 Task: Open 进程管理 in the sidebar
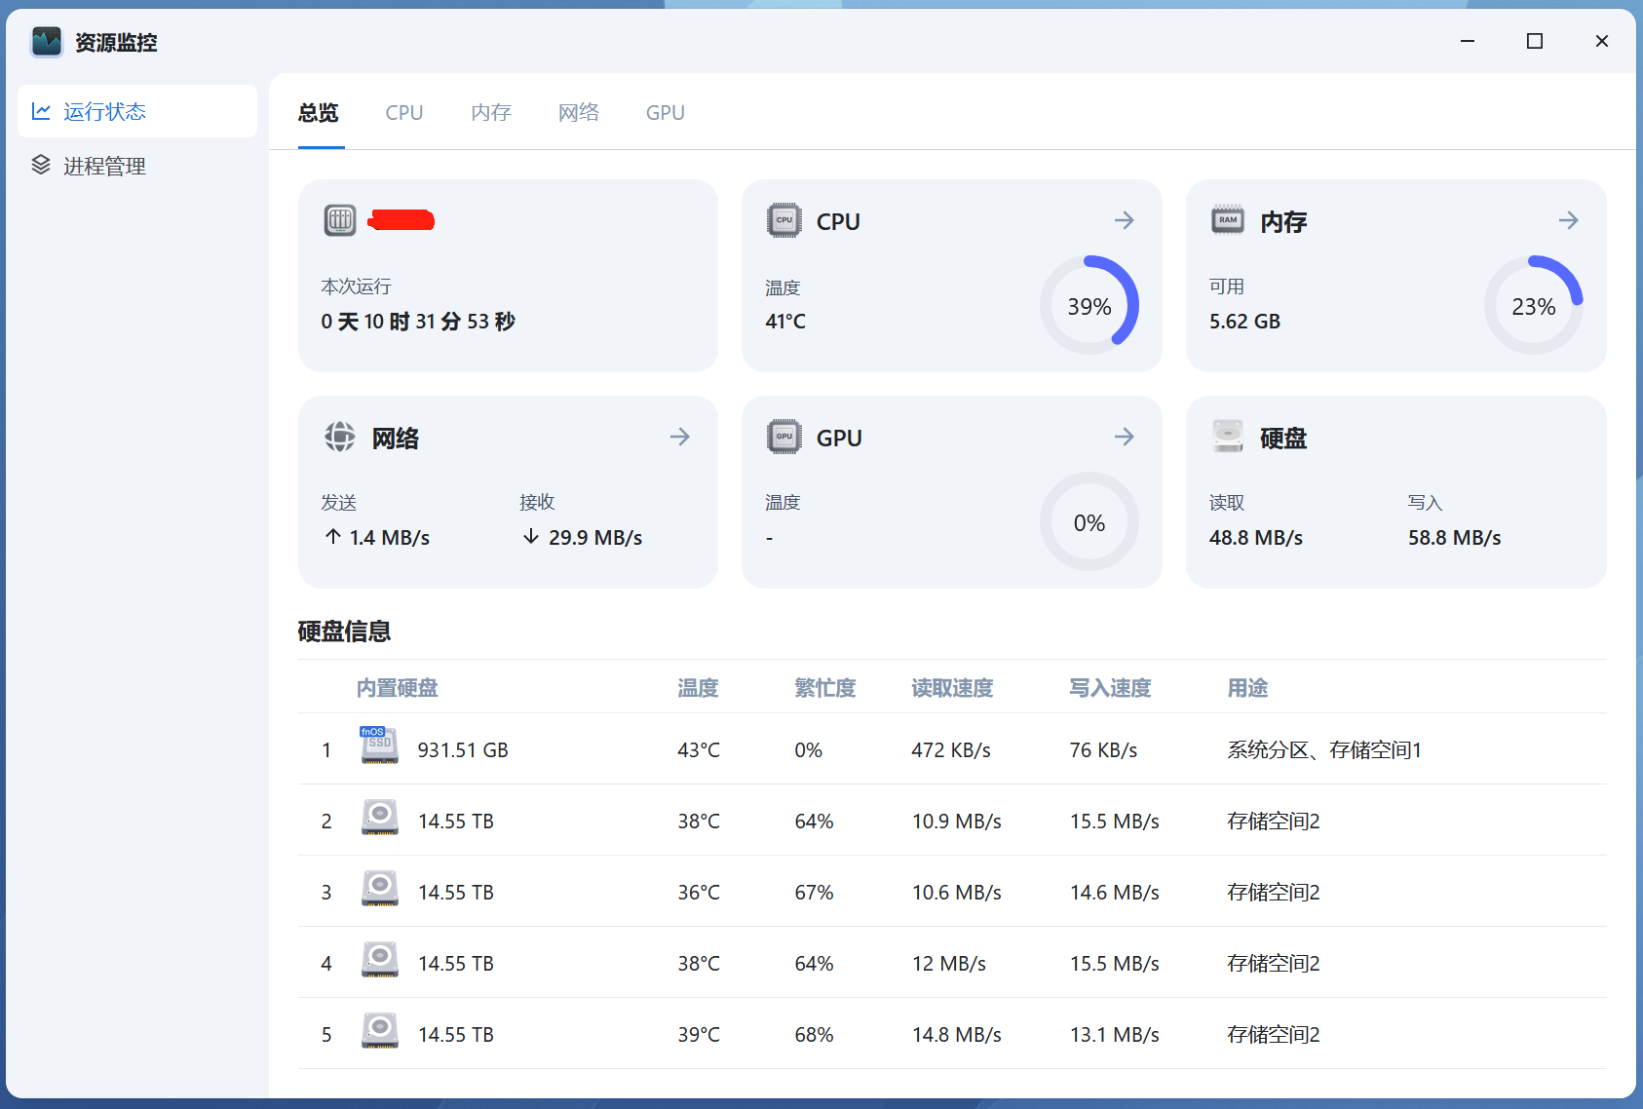[137, 166]
